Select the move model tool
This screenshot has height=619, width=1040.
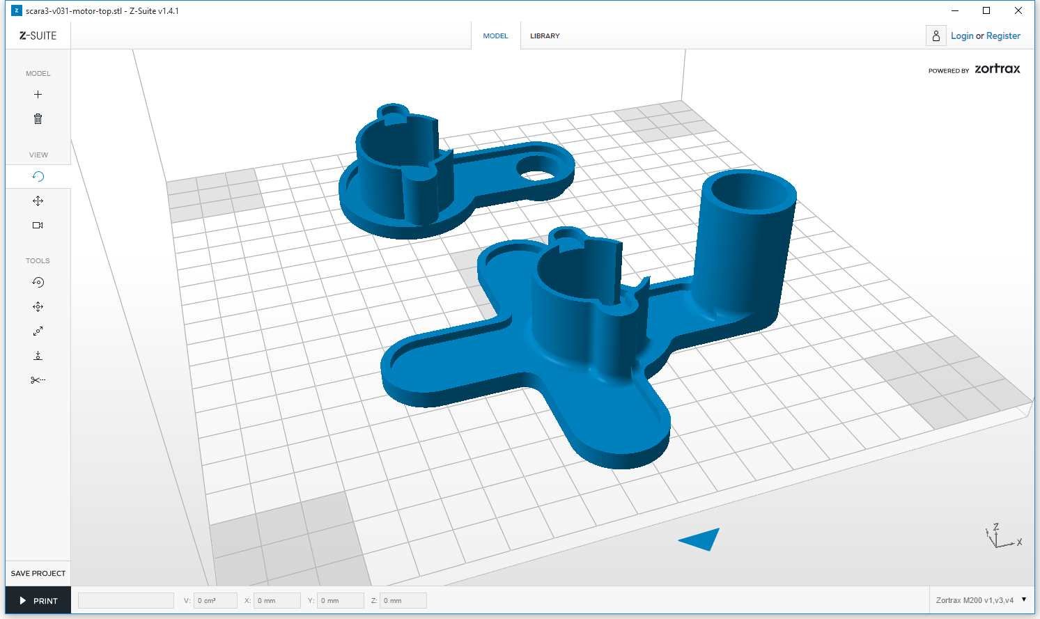click(38, 307)
